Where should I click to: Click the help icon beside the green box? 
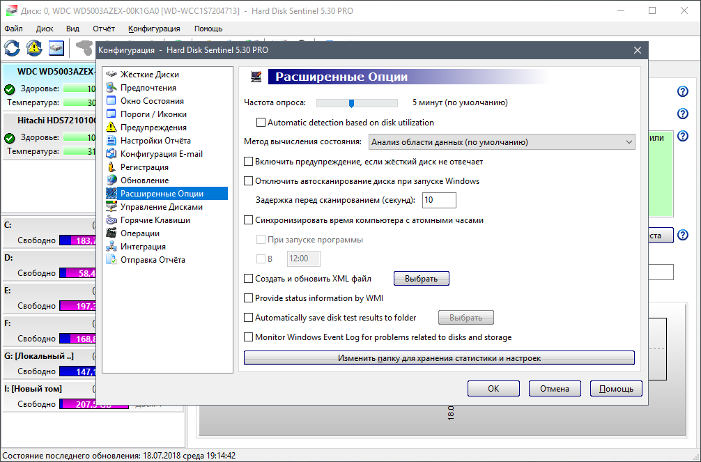tap(683, 136)
